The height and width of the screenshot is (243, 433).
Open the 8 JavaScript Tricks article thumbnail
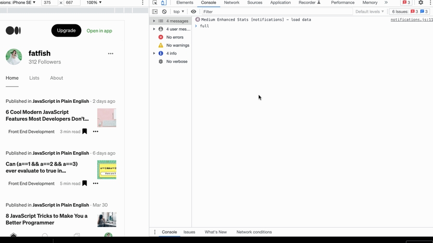106,219
